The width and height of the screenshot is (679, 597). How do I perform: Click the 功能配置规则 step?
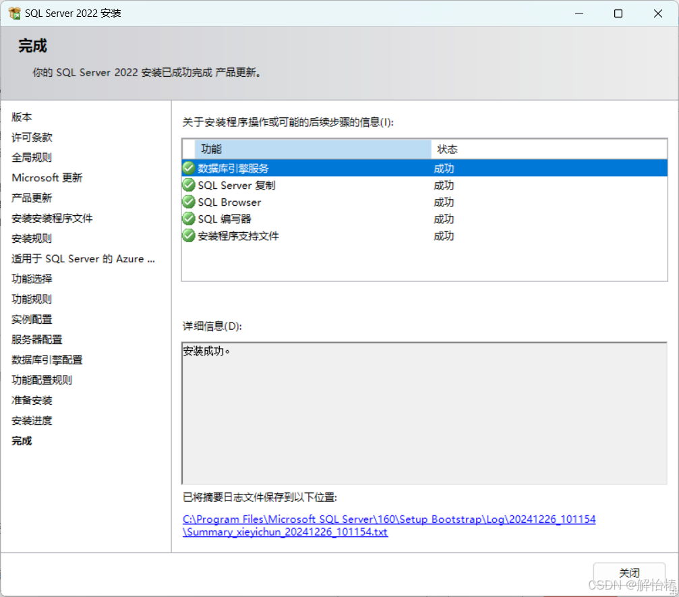point(42,380)
